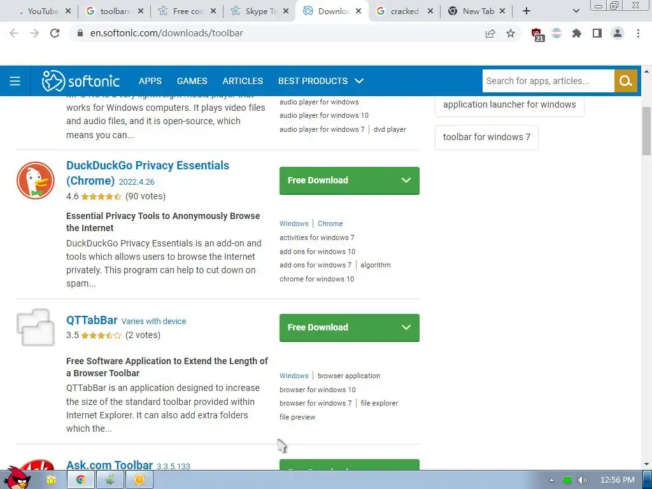Click the green splash taskbar icon
The width and height of the screenshot is (652, 489).
110,480
